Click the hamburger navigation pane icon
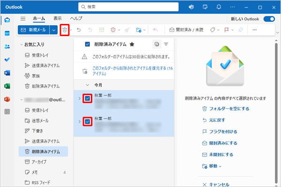 [x=23, y=18]
